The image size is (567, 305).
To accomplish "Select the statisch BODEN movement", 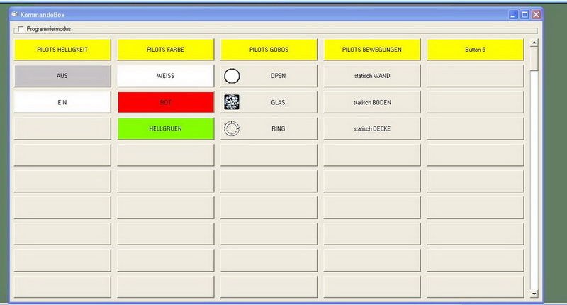I will tap(372, 102).
